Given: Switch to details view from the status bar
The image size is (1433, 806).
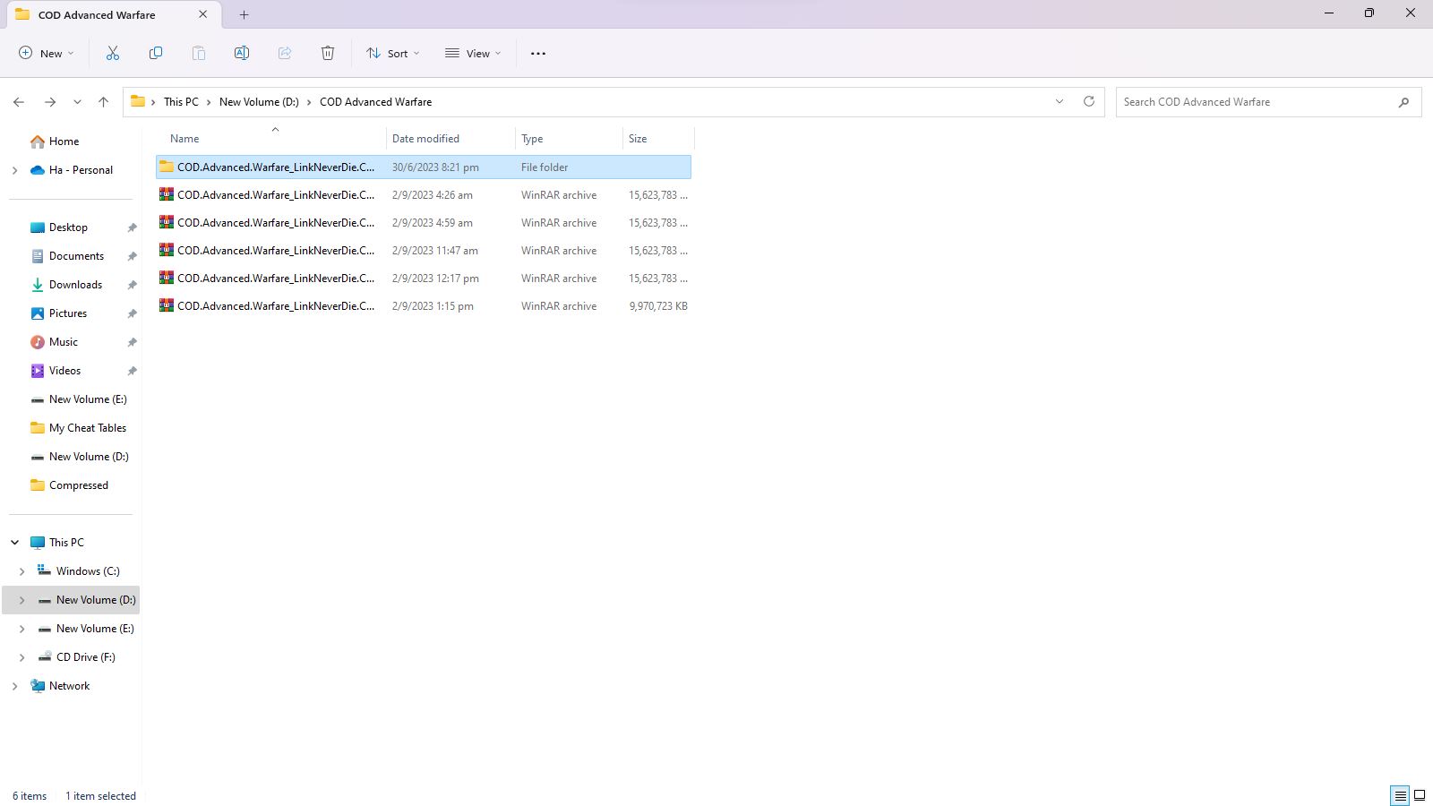Looking at the screenshot, I should coord(1398,795).
